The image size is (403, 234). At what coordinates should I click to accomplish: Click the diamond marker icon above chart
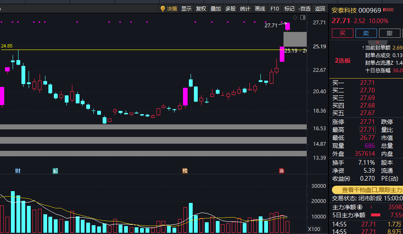click(x=295, y=18)
